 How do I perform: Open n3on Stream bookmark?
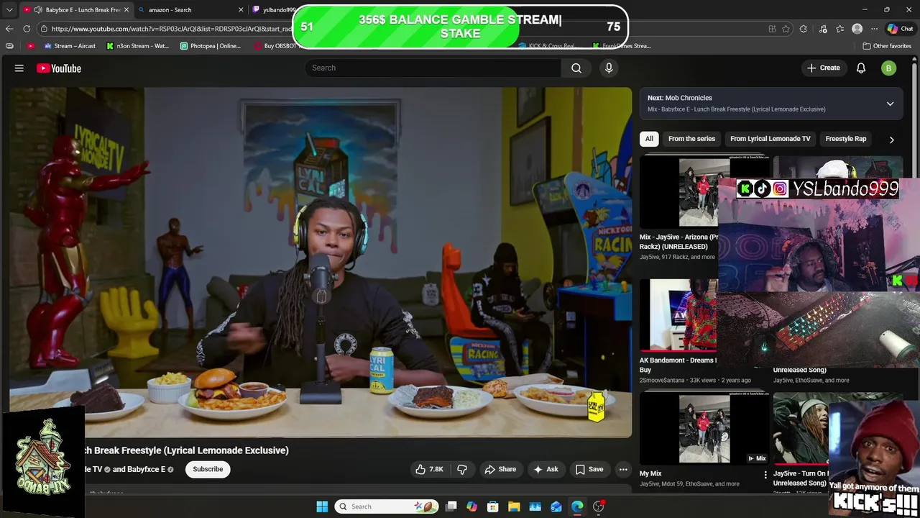click(137, 46)
